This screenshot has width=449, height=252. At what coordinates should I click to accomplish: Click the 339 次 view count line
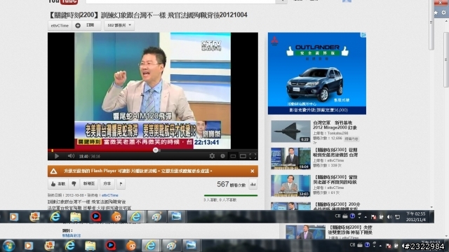click(x=327, y=165)
